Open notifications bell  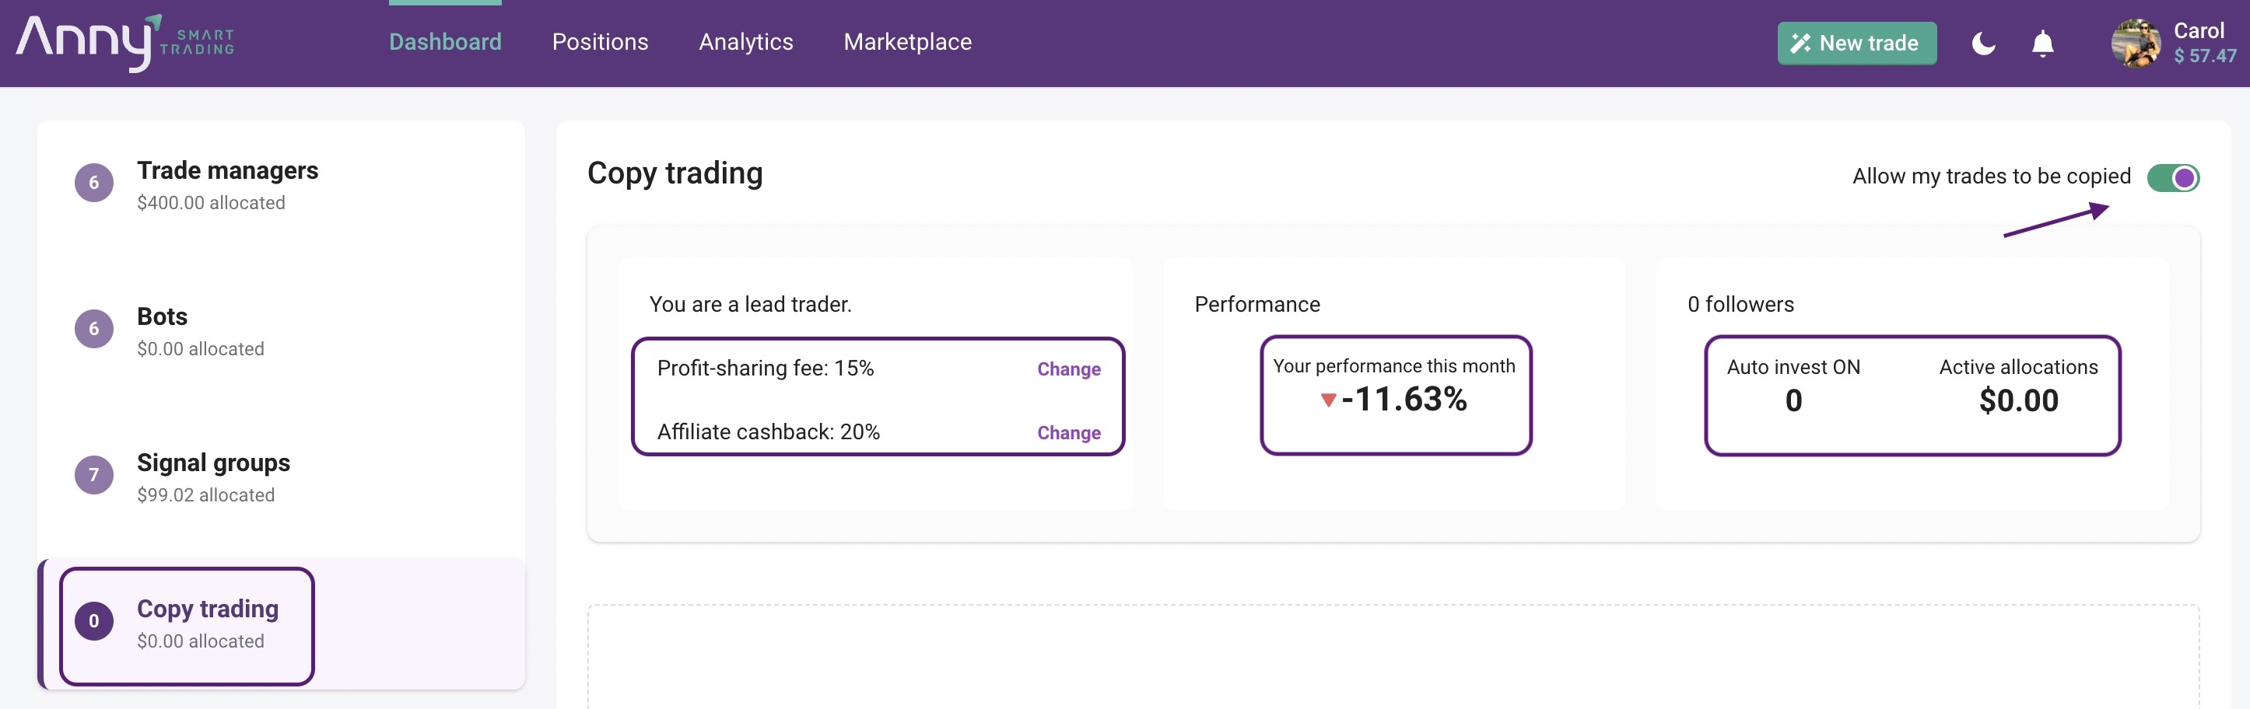coord(2042,43)
